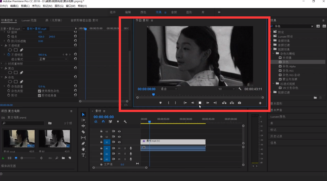Collapse the 黑白 effect
The image size is (327, 181).
click(2, 68)
